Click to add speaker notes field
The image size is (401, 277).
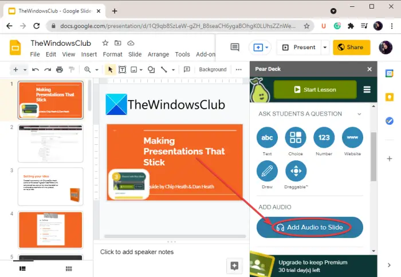[137, 252]
